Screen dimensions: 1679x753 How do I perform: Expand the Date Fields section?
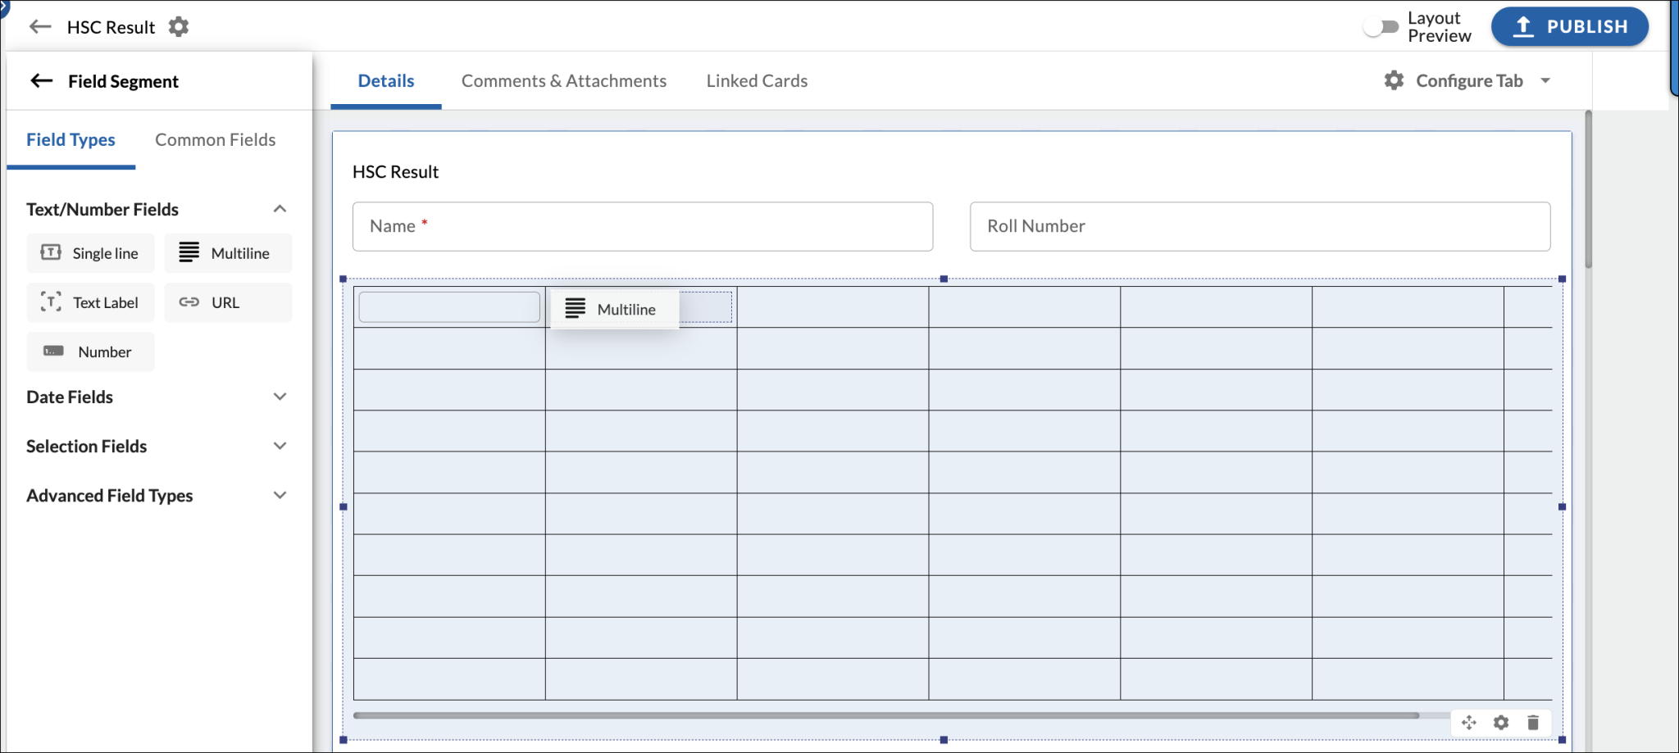pyautogui.click(x=280, y=397)
